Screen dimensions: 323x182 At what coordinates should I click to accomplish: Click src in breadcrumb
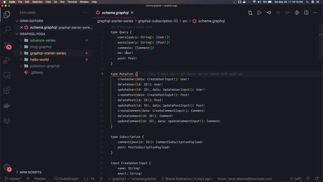point(185,21)
